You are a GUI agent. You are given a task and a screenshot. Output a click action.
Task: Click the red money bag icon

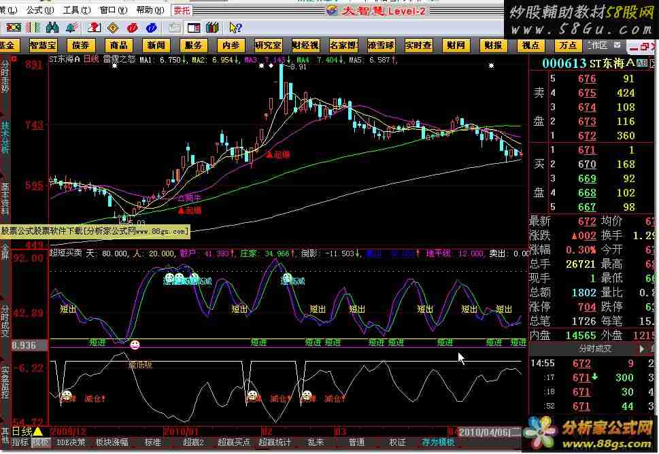click(x=133, y=28)
